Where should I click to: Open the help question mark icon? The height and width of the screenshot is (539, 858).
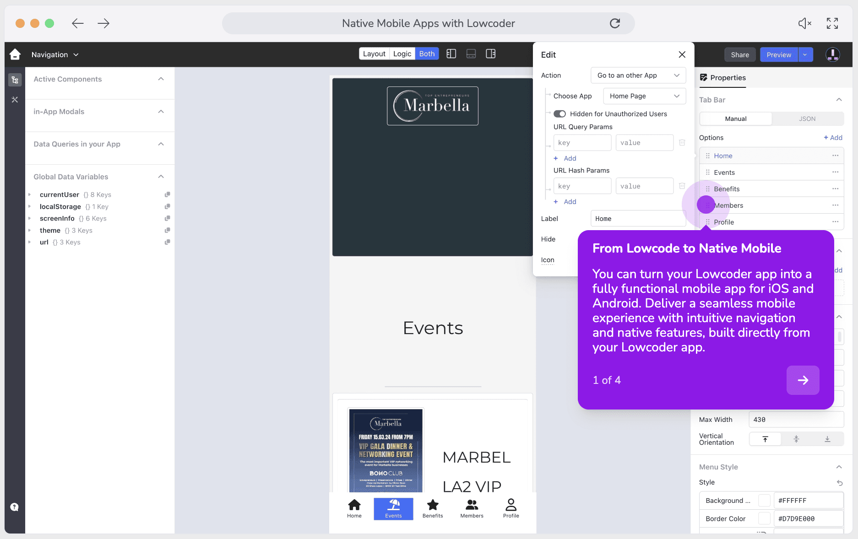pyautogui.click(x=15, y=507)
